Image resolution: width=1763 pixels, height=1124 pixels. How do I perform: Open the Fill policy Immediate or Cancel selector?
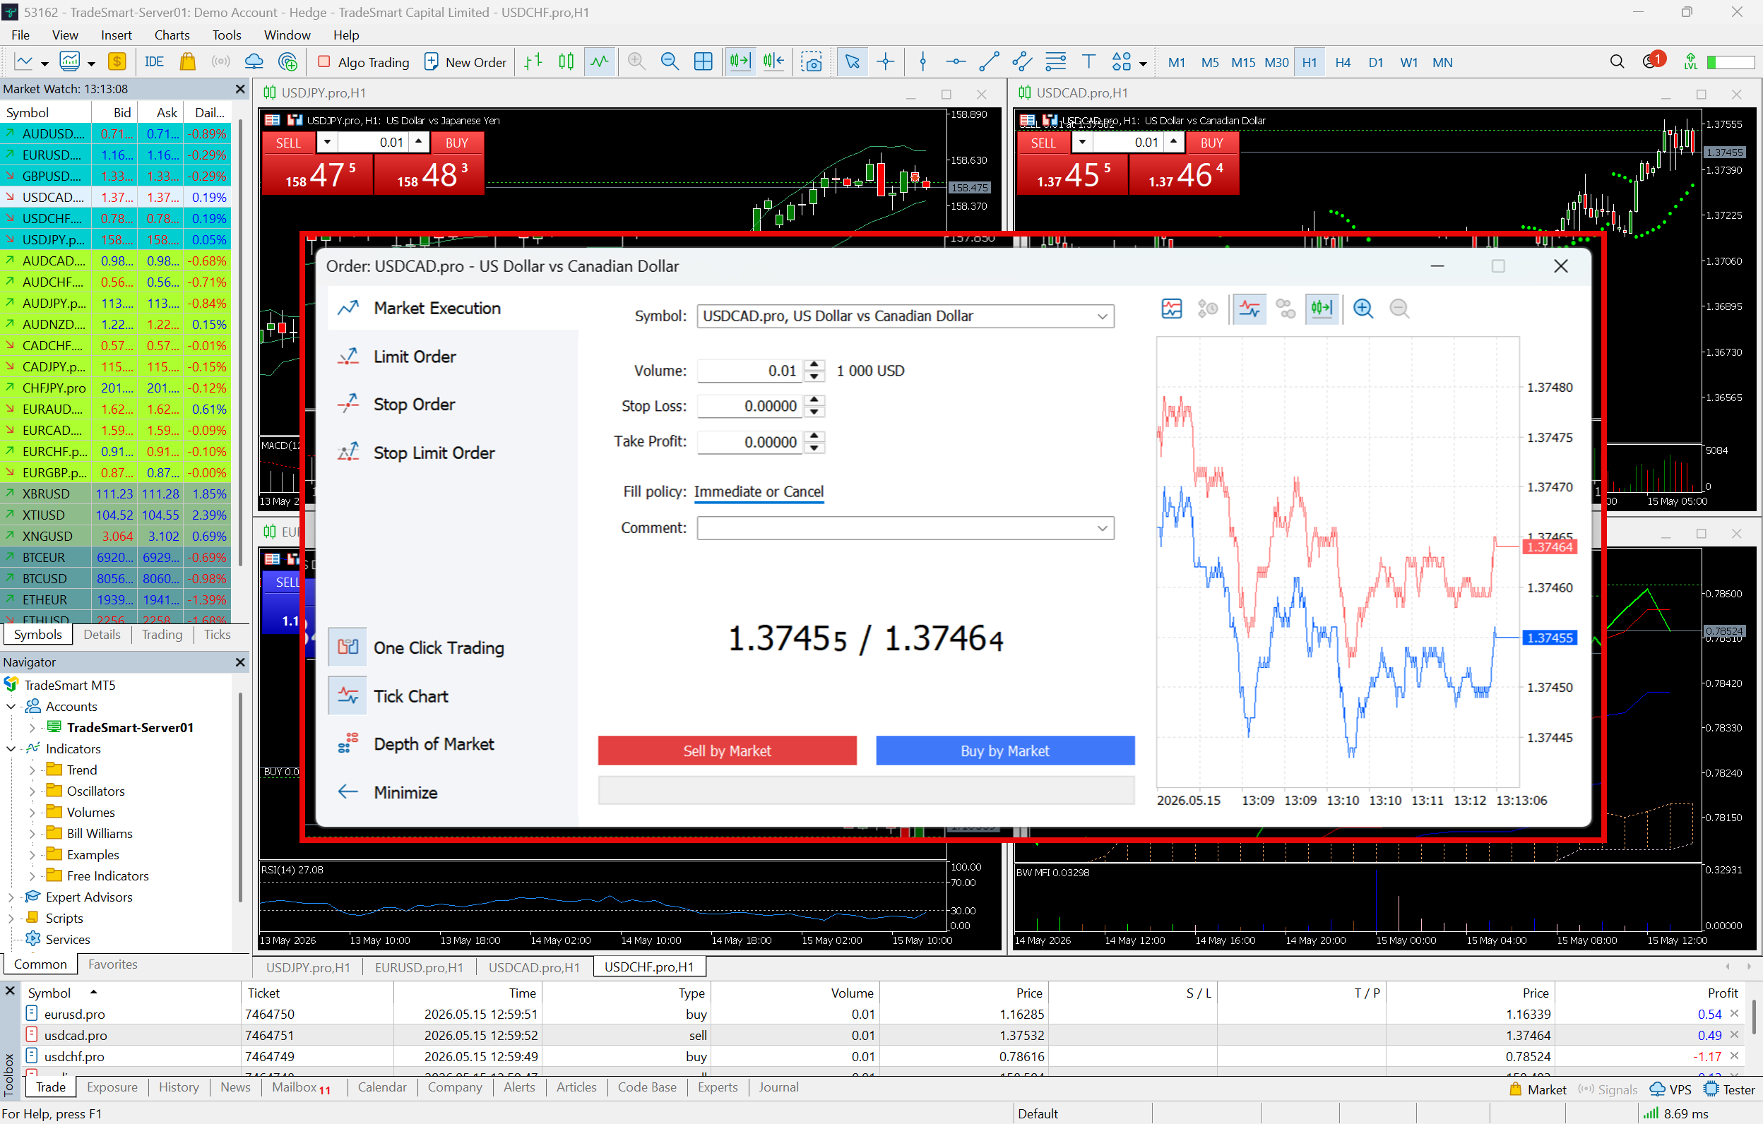pyautogui.click(x=759, y=491)
